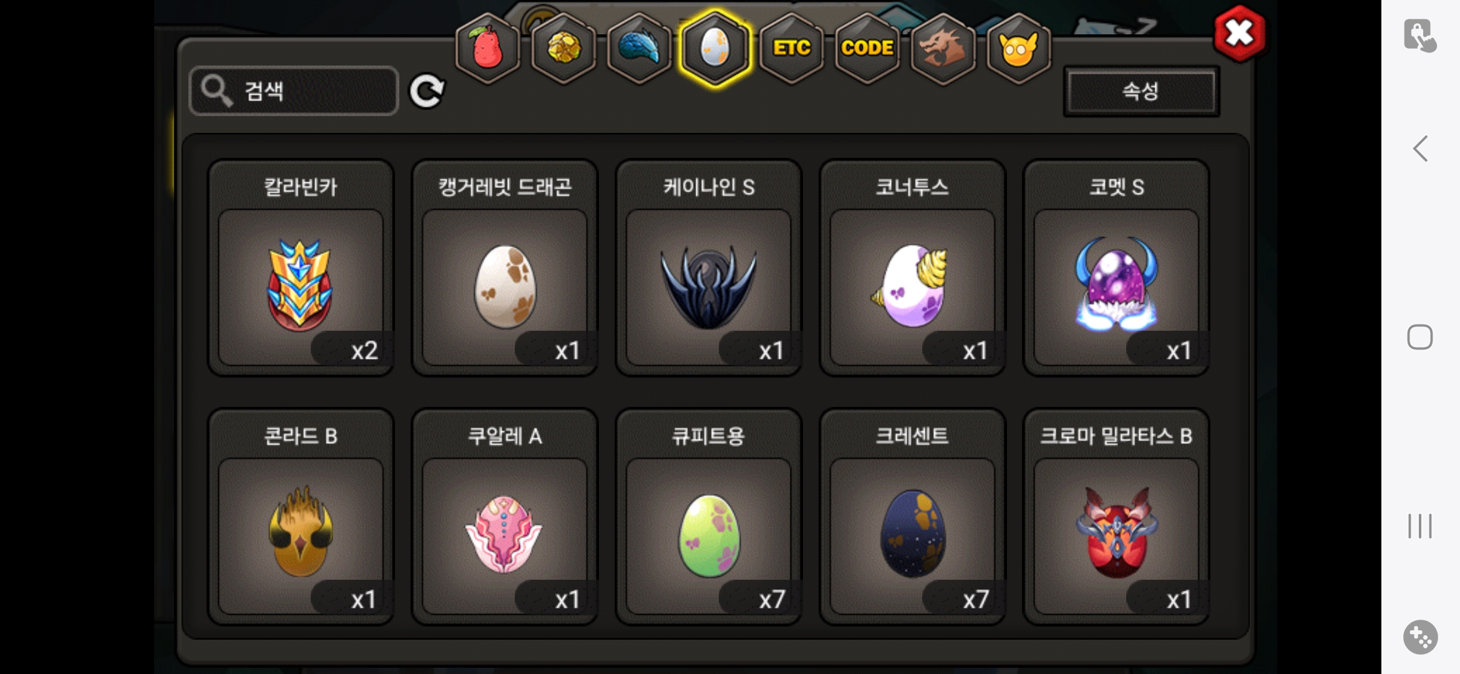Screen dimensions: 1460x674
Task: Switch to the blue dragon wing tab
Action: 639,47
